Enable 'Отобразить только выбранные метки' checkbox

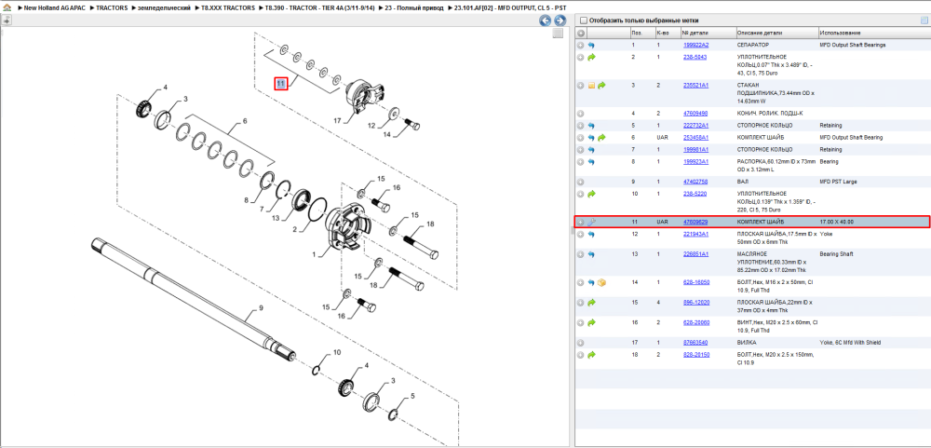point(583,20)
